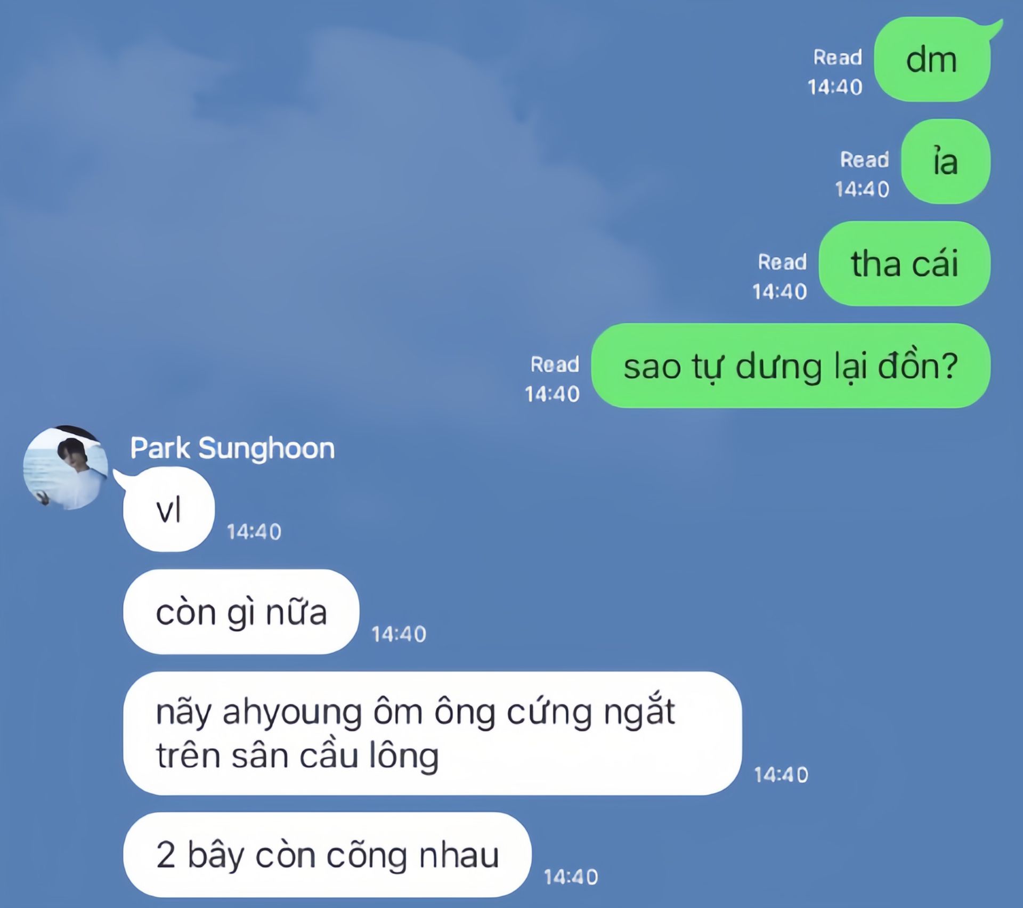Click the Read label beside 'ỉa'
This screenshot has width=1023, height=908.
point(864,160)
